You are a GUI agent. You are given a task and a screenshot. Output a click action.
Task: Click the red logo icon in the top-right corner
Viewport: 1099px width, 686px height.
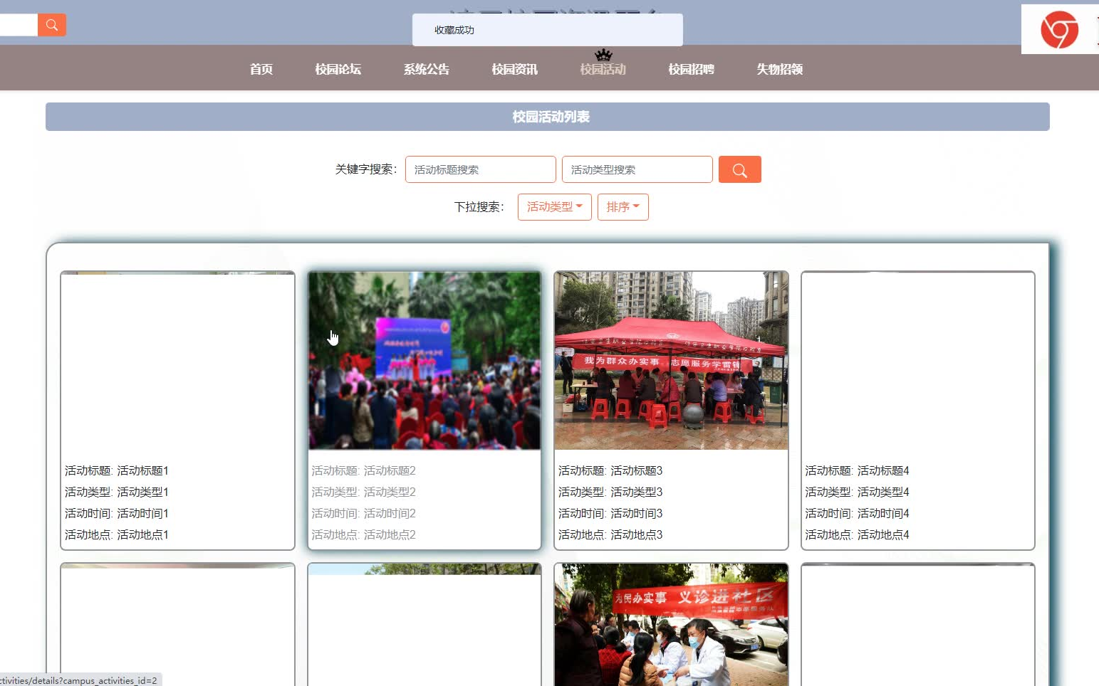pyautogui.click(x=1059, y=30)
